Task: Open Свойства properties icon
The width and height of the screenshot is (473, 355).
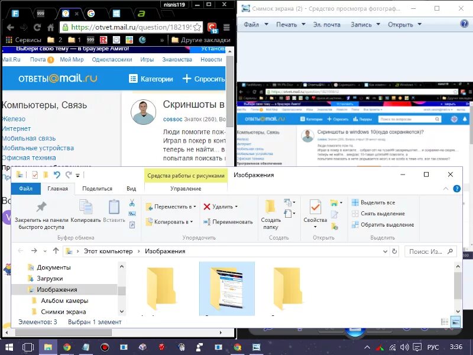Action: (x=315, y=206)
